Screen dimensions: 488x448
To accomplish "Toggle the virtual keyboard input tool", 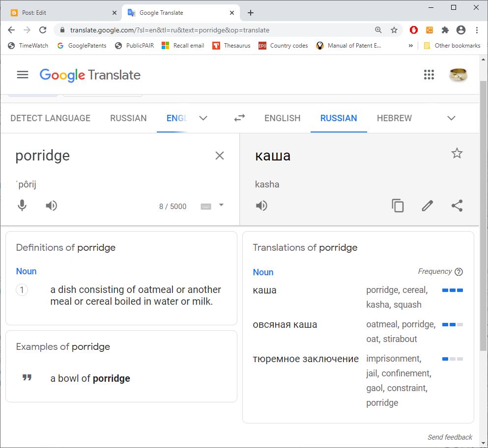I will (x=206, y=206).
